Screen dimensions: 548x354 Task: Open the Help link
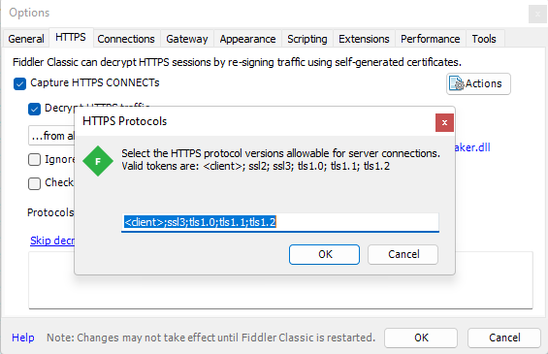(23, 338)
